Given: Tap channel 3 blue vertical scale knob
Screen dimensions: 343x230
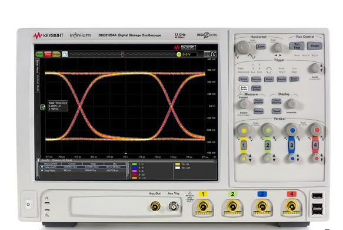Looking at the screenshot, I should 292,130.
